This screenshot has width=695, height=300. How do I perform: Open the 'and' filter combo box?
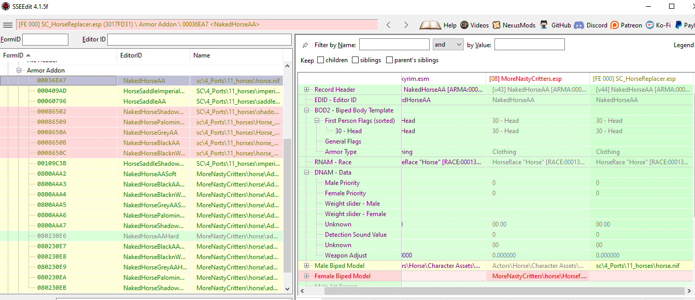point(448,45)
